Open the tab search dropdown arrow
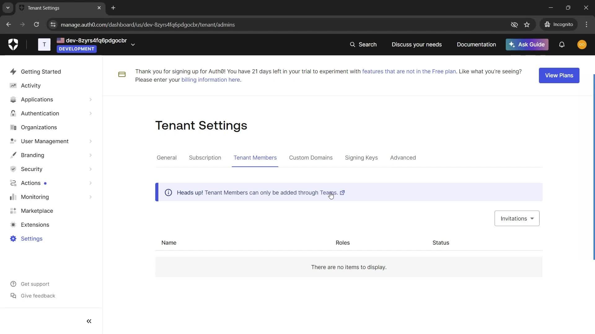Viewport: 595px width, 334px height. point(8,8)
